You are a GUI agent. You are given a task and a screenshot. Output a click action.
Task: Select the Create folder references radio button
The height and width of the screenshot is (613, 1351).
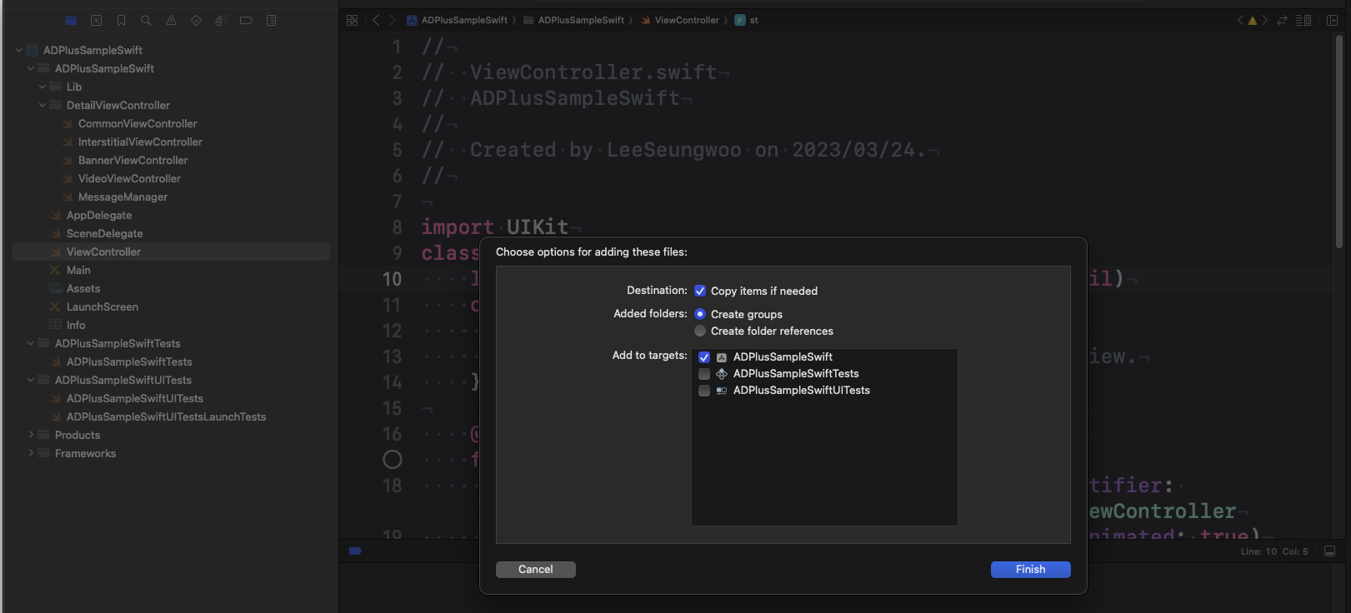[700, 331]
